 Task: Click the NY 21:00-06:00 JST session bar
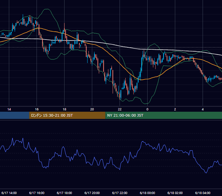164,115
